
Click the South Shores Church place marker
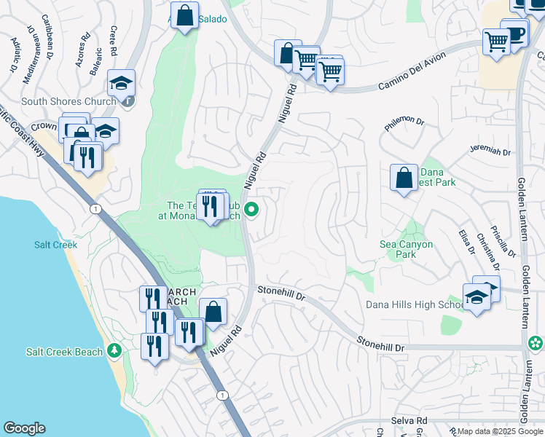129,101
